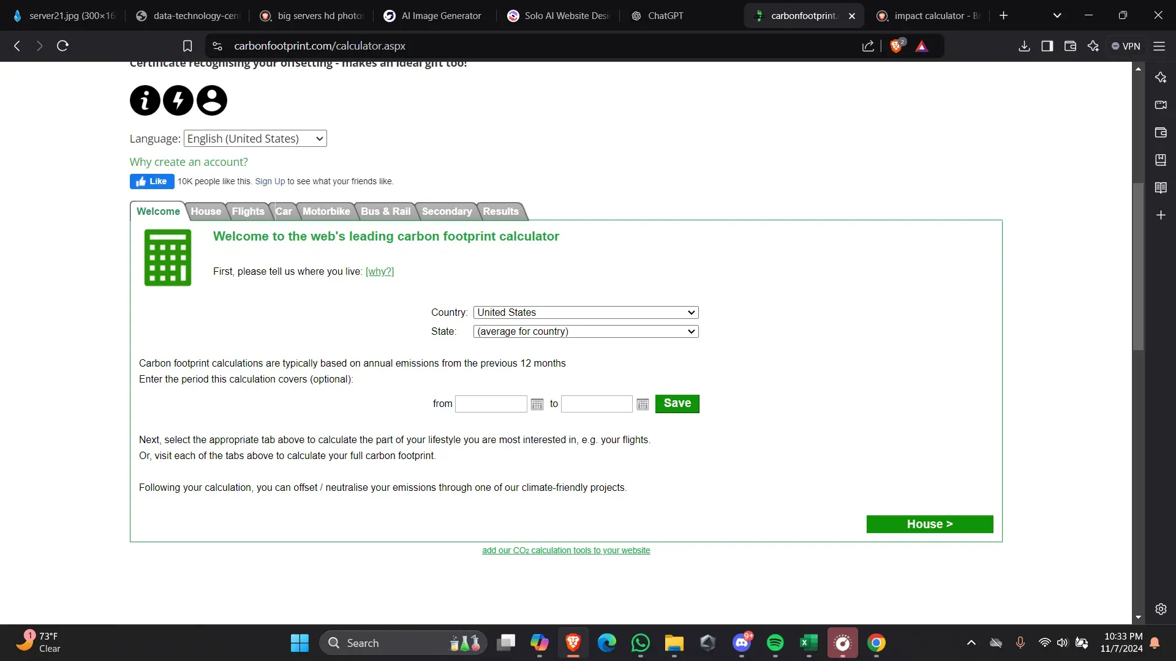
Task: Switch to the Car tab
Action: tap(284, 211)
